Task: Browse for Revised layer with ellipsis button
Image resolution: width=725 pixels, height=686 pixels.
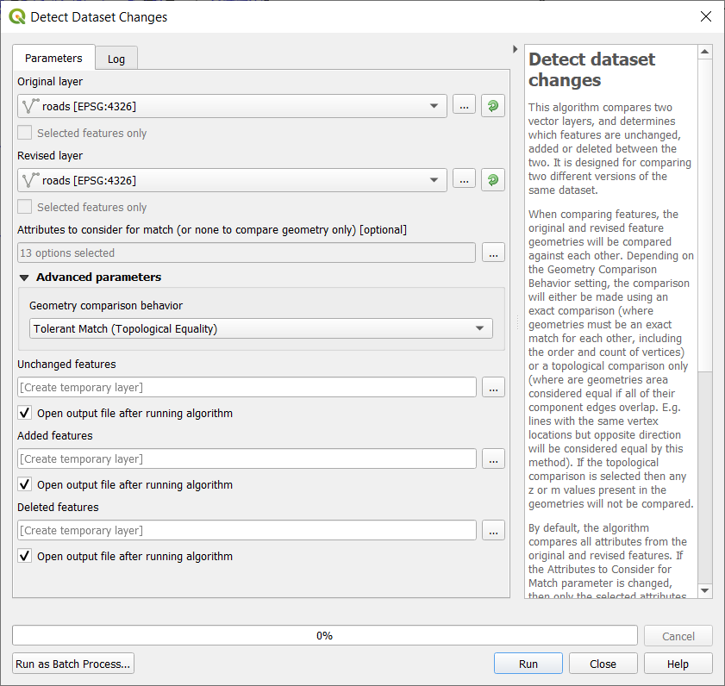Action: [x=464, y=180]
